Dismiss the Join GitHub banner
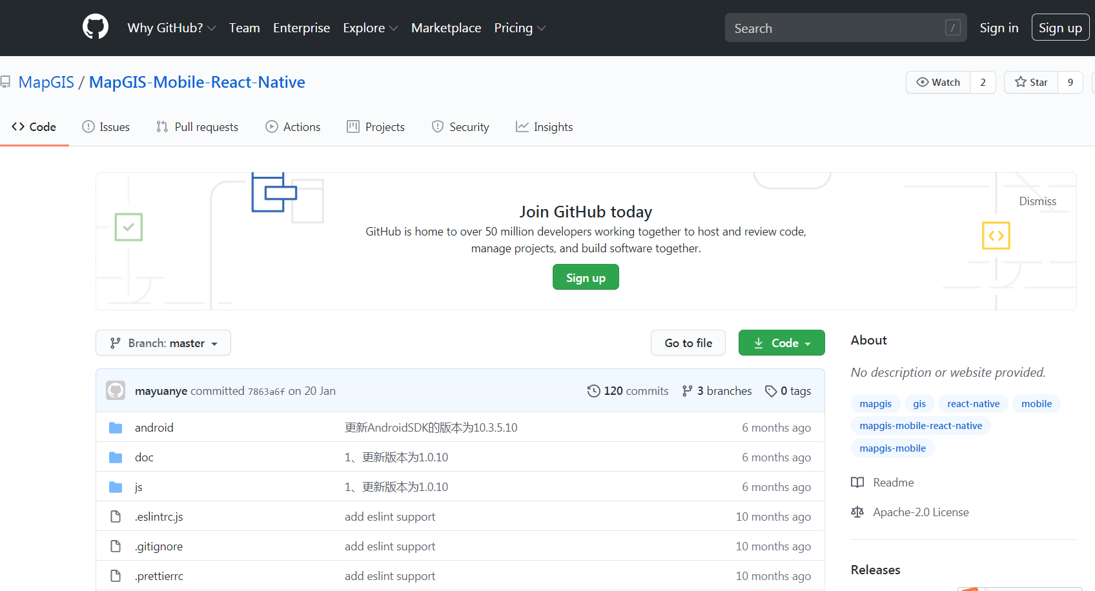 [1038, 201]
